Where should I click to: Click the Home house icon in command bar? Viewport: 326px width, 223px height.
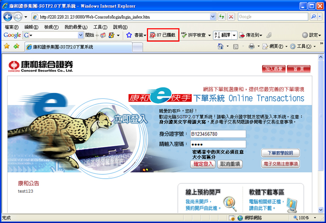(x=220, y=46)
